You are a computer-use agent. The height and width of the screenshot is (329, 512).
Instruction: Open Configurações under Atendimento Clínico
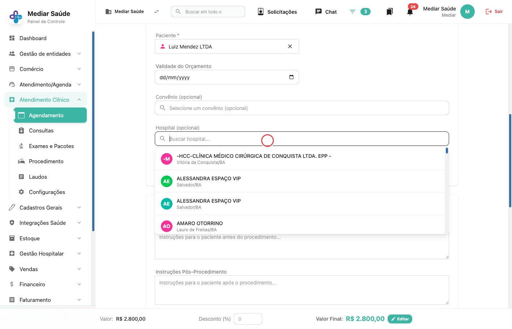[x=50, y=192]
